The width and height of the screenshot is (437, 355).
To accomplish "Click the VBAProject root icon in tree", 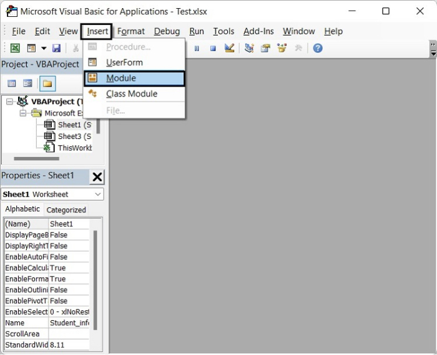I will (22, 101).
